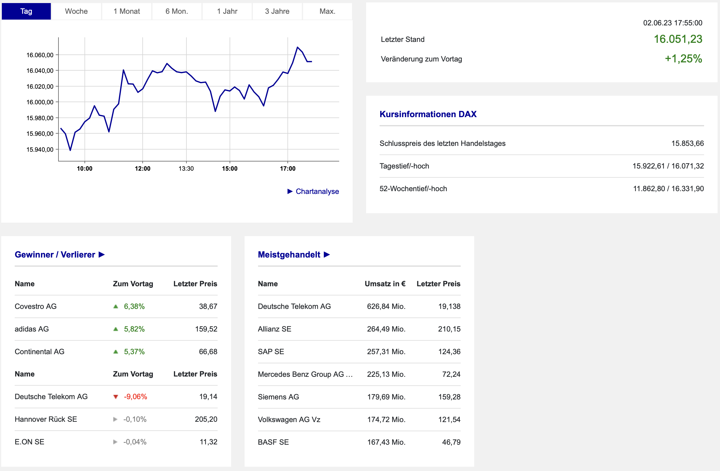The image size is (720, 471).
Task: Click the 257,31 Mio. turnover value
Action: 386,352
